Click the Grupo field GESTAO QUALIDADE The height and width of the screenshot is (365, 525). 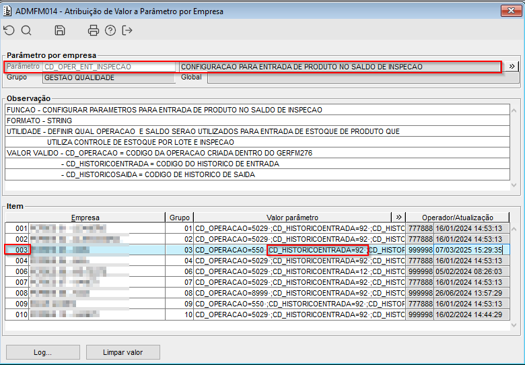[x=109, y=77]
